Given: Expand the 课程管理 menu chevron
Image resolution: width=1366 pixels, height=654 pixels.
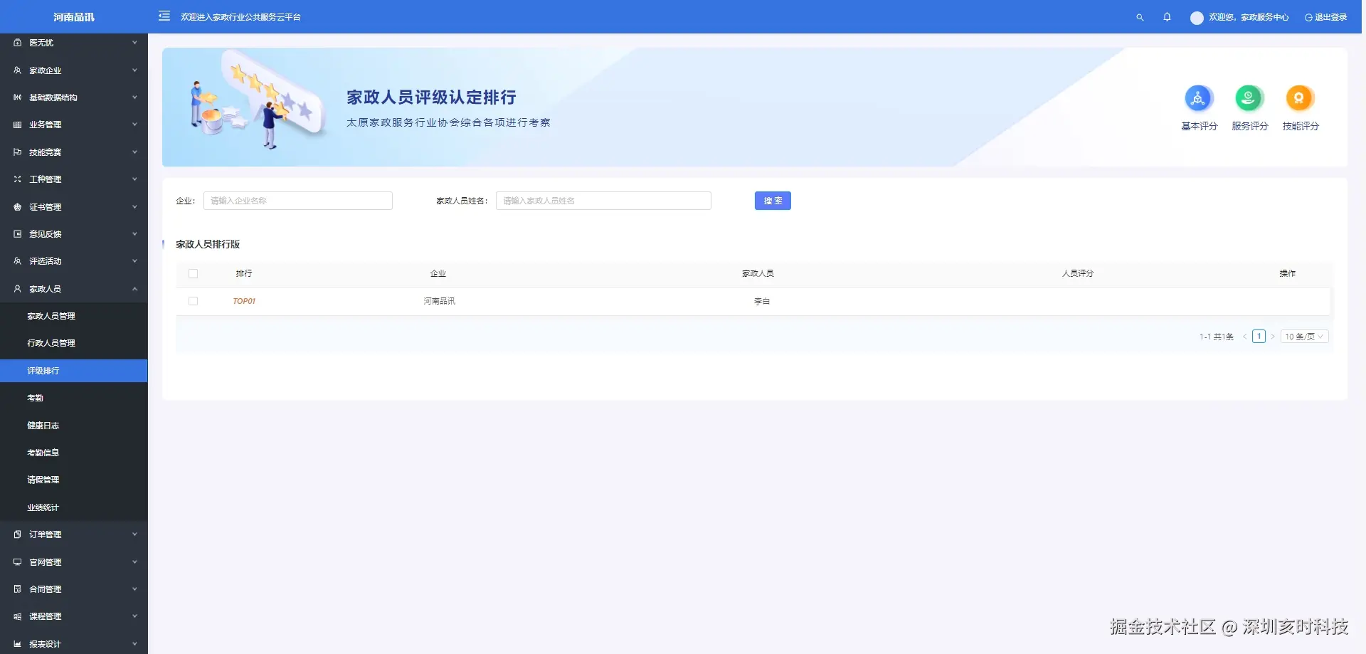Looking at the screenshot, I should point(134,616).
